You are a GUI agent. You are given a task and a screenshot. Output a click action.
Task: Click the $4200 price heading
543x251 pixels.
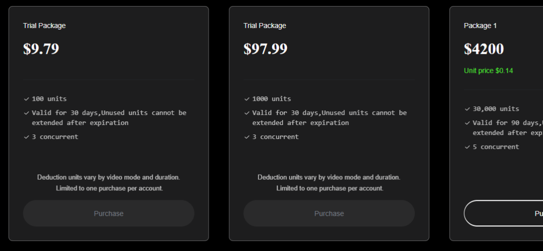point(484,49)
